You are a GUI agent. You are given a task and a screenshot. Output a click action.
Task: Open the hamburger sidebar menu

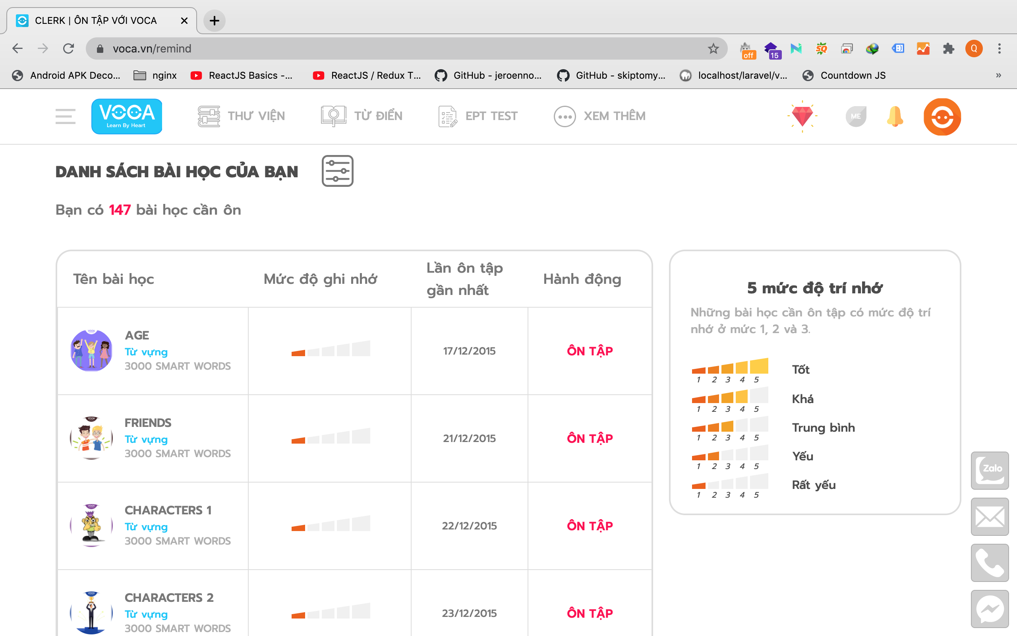tap(65, 116)
